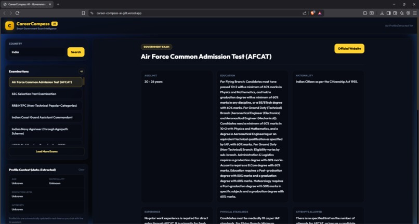This screenshot has height=224, width=419.
Task: Click the PHYSICAL STANDARDS card label
Action: (x=234, y=212)
